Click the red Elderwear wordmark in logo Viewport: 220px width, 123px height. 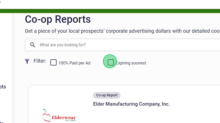pyautogui.click(x=64, y=118)
